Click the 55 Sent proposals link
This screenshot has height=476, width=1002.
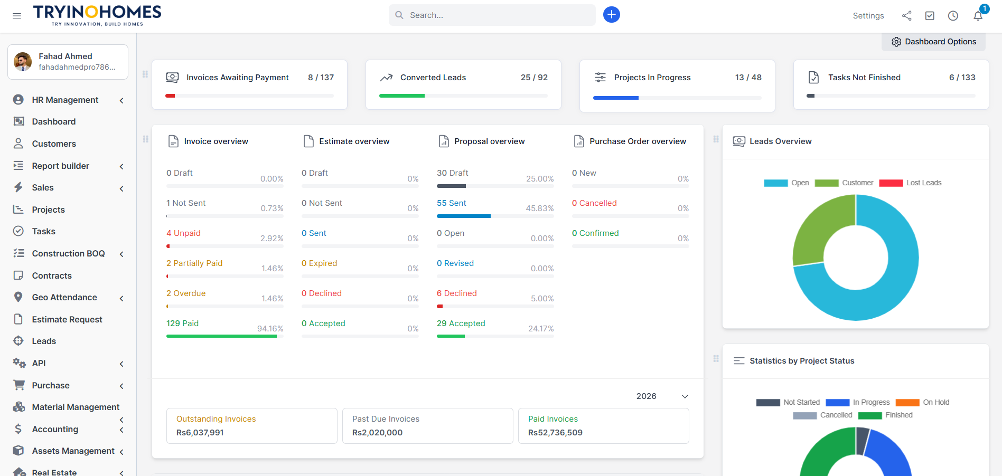pos(452,203)
